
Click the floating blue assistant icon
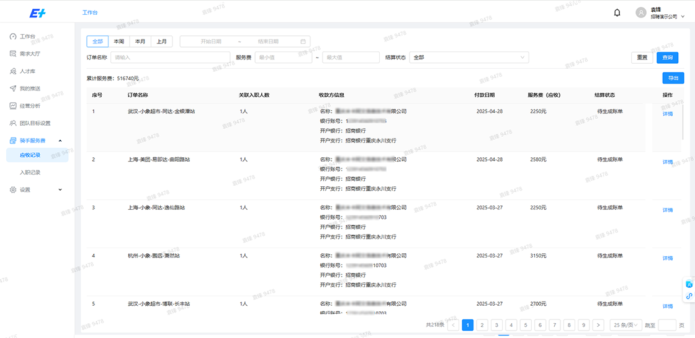click(689, 284)
